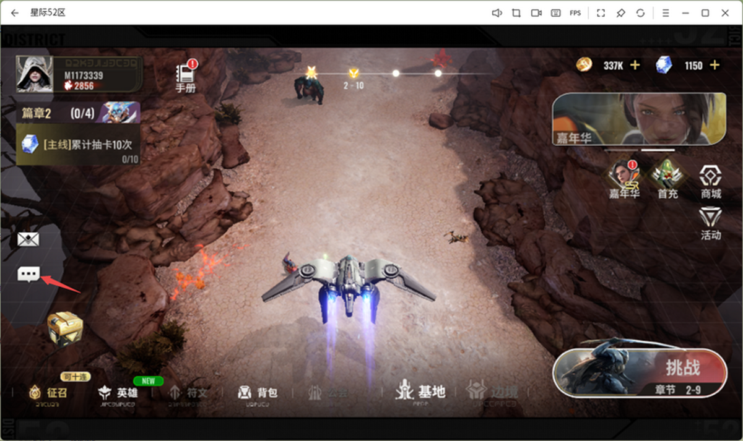Open 边境 frontier menu
The image size is (743, 441).
coord(493,392)
